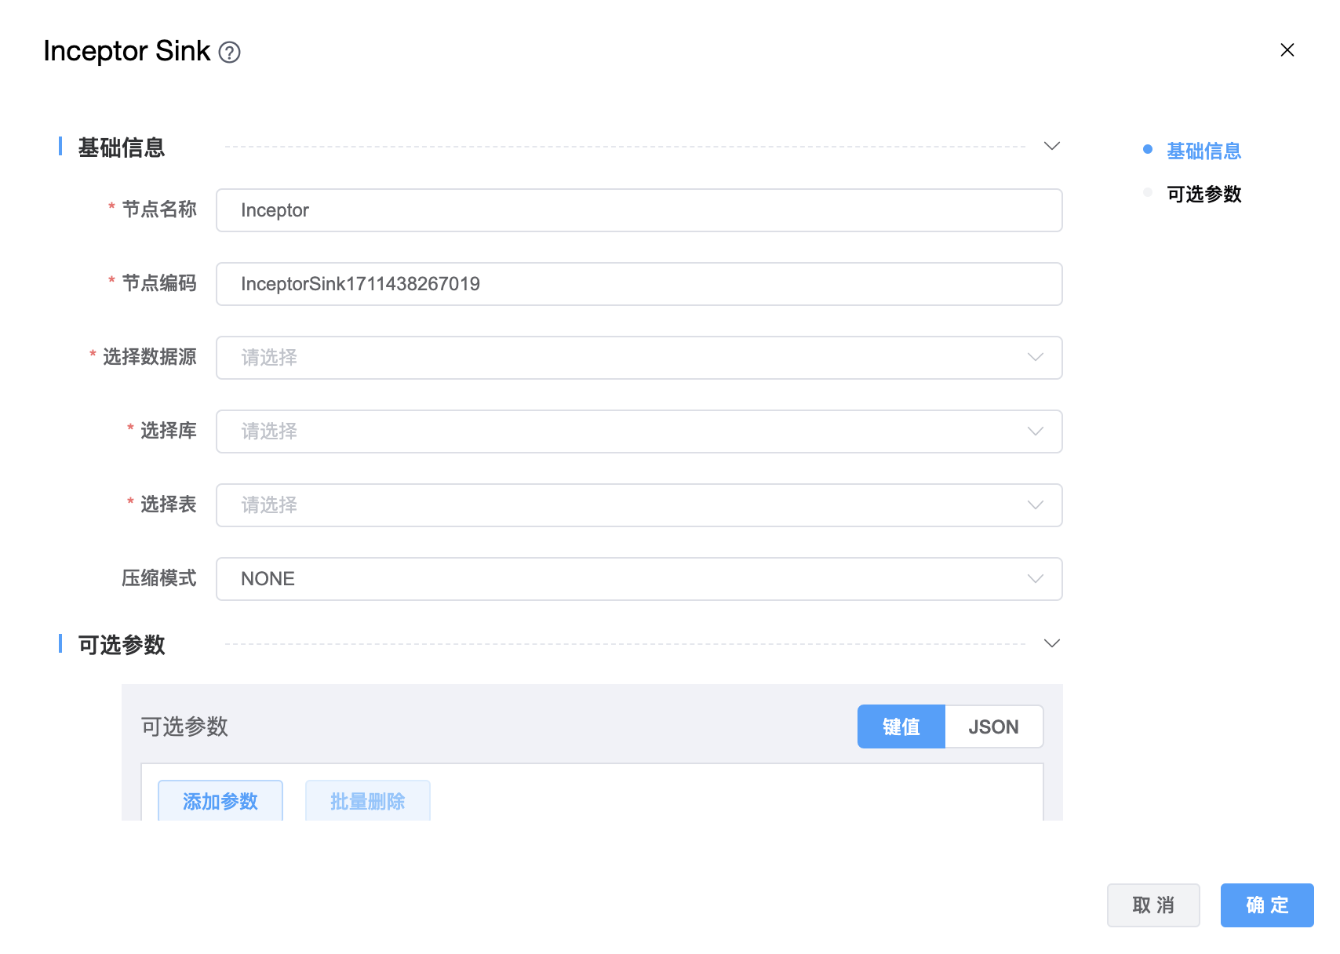Collapse the 可选参数 section chevron

pos(1052,643)
